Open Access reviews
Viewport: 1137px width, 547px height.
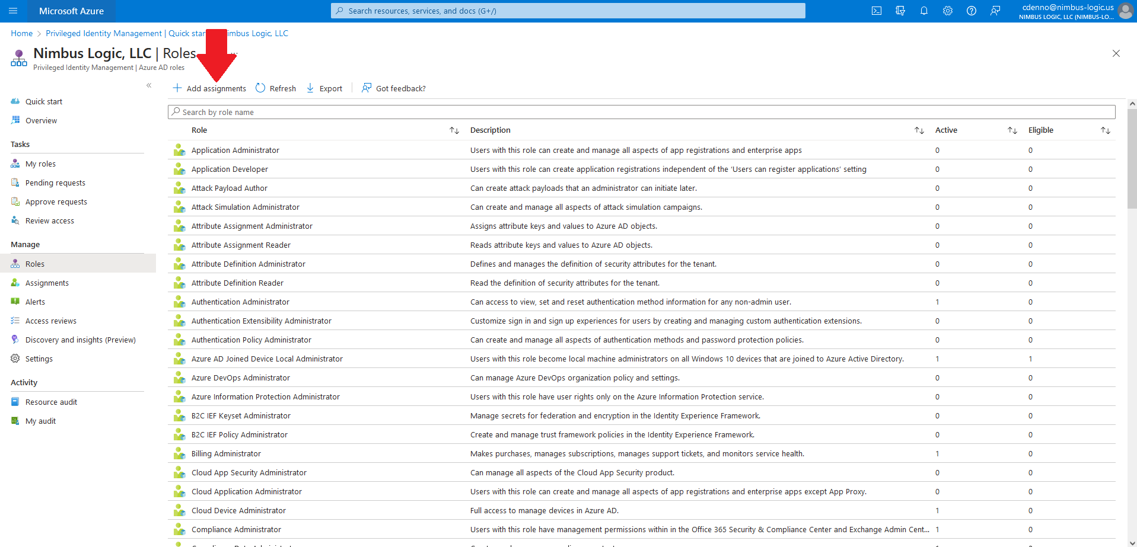coord(51,321)
